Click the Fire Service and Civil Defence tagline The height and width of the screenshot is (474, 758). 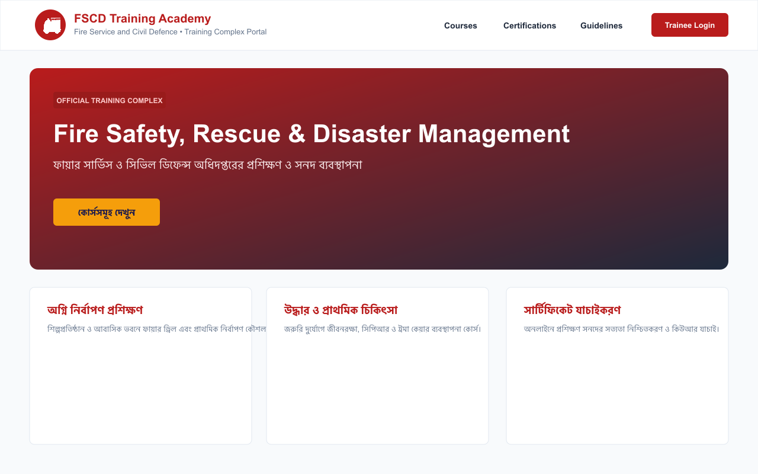pyautogui.click(x=170, y=32)
